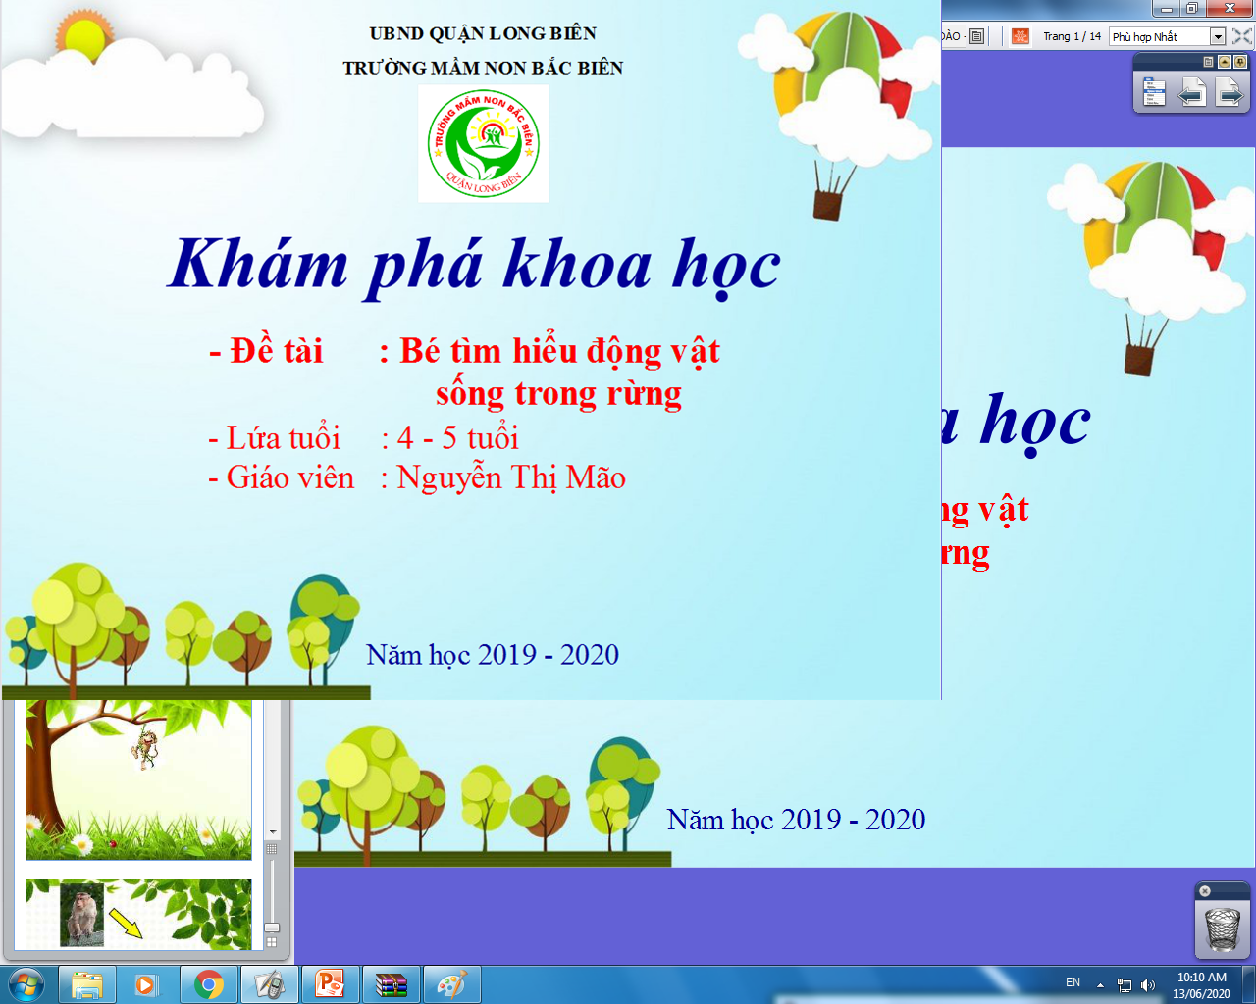Enter full screen with the expand arrows icon

[1241, 36]
